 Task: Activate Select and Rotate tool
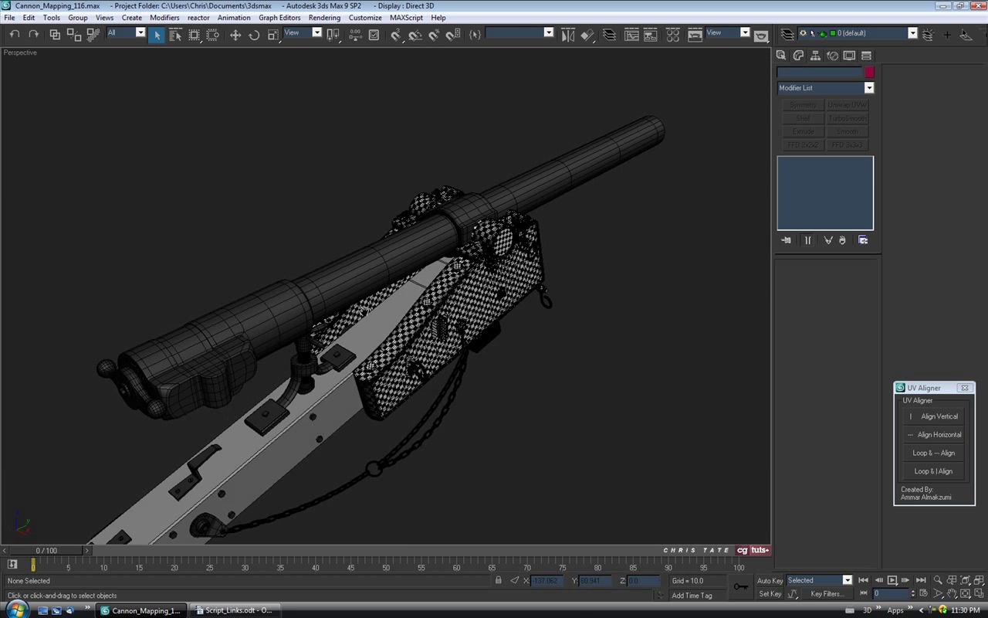[254, 34]
